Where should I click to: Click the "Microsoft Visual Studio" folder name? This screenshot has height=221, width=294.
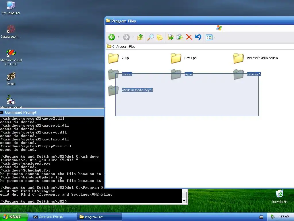pos(262,58)
